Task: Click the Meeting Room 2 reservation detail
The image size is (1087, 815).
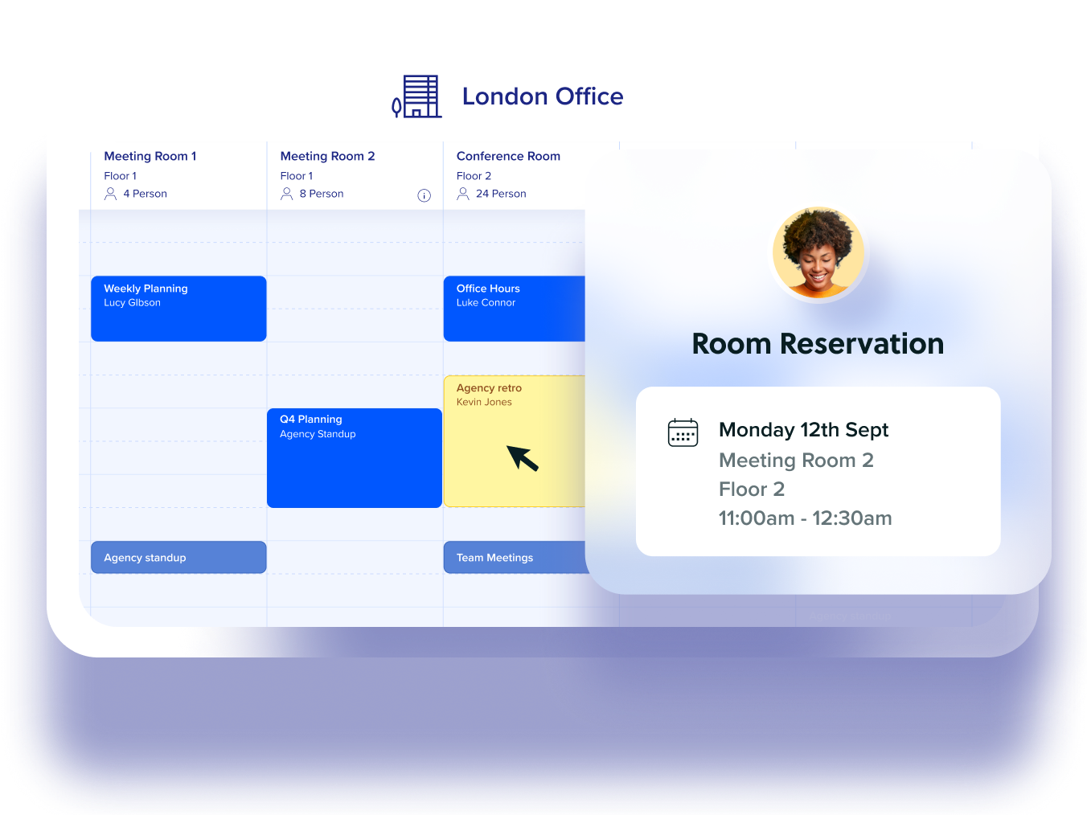Action: (796, 461)
